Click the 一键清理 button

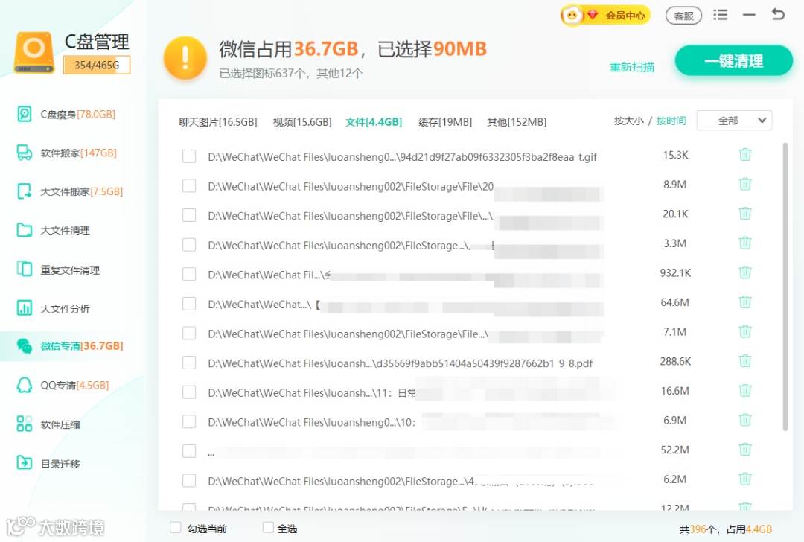pyautogui.click(x=734, y=61)
